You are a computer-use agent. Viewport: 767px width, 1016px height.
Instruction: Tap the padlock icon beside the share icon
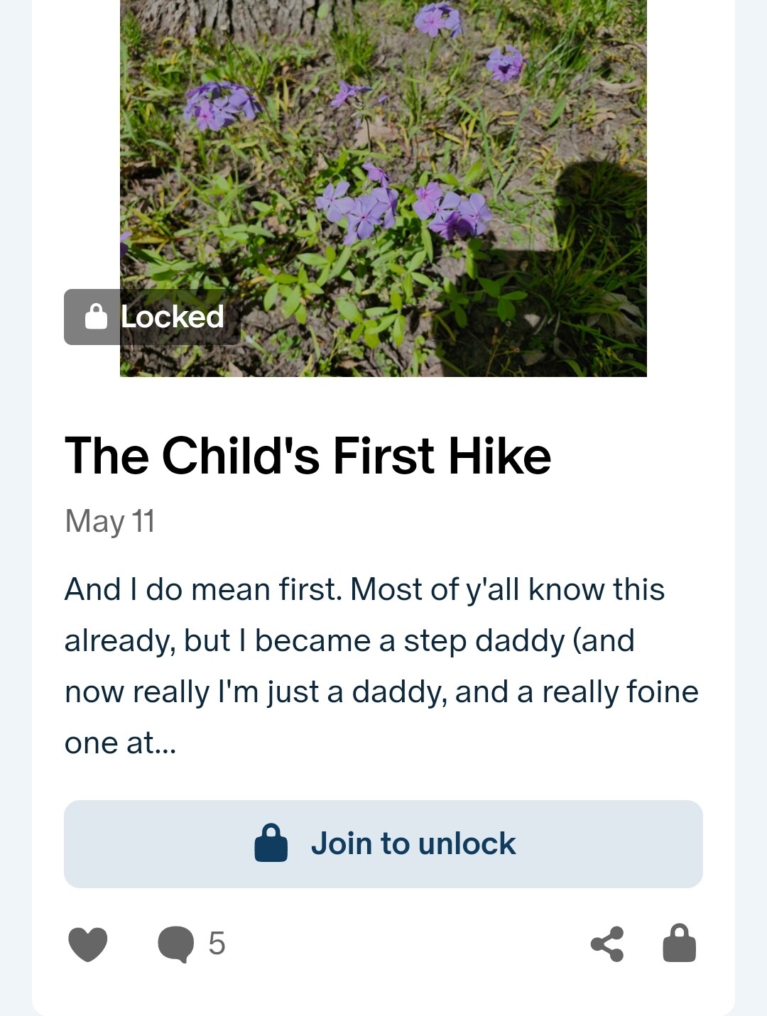680,943
